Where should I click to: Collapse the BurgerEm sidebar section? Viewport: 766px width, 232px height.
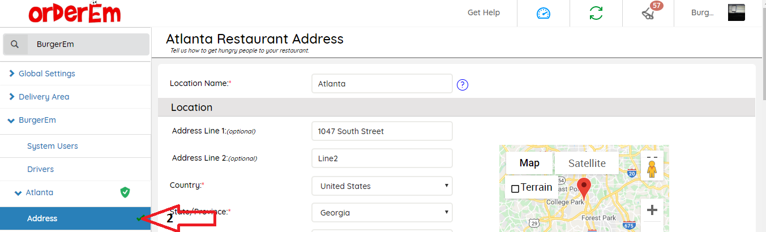click(37, 120)
